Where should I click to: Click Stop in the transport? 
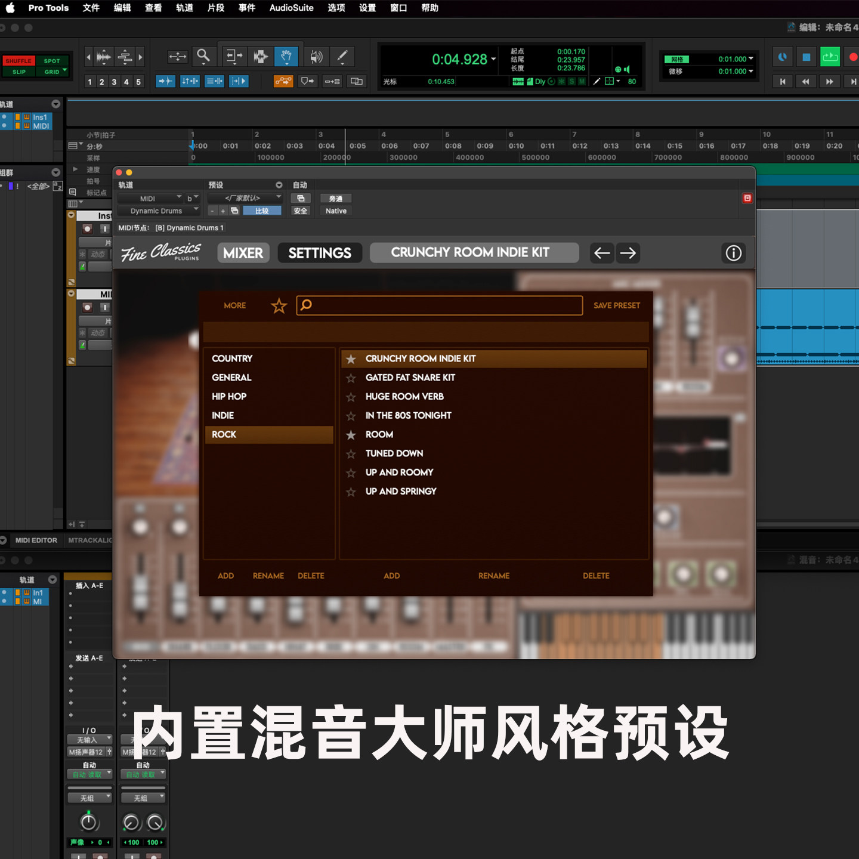pyautogui.click(x=806, y=57)
